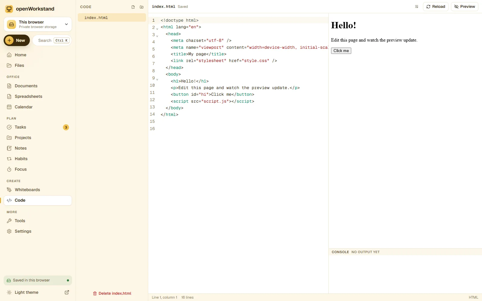
Task: Reload the preview pane
Action: pos(436,7)
